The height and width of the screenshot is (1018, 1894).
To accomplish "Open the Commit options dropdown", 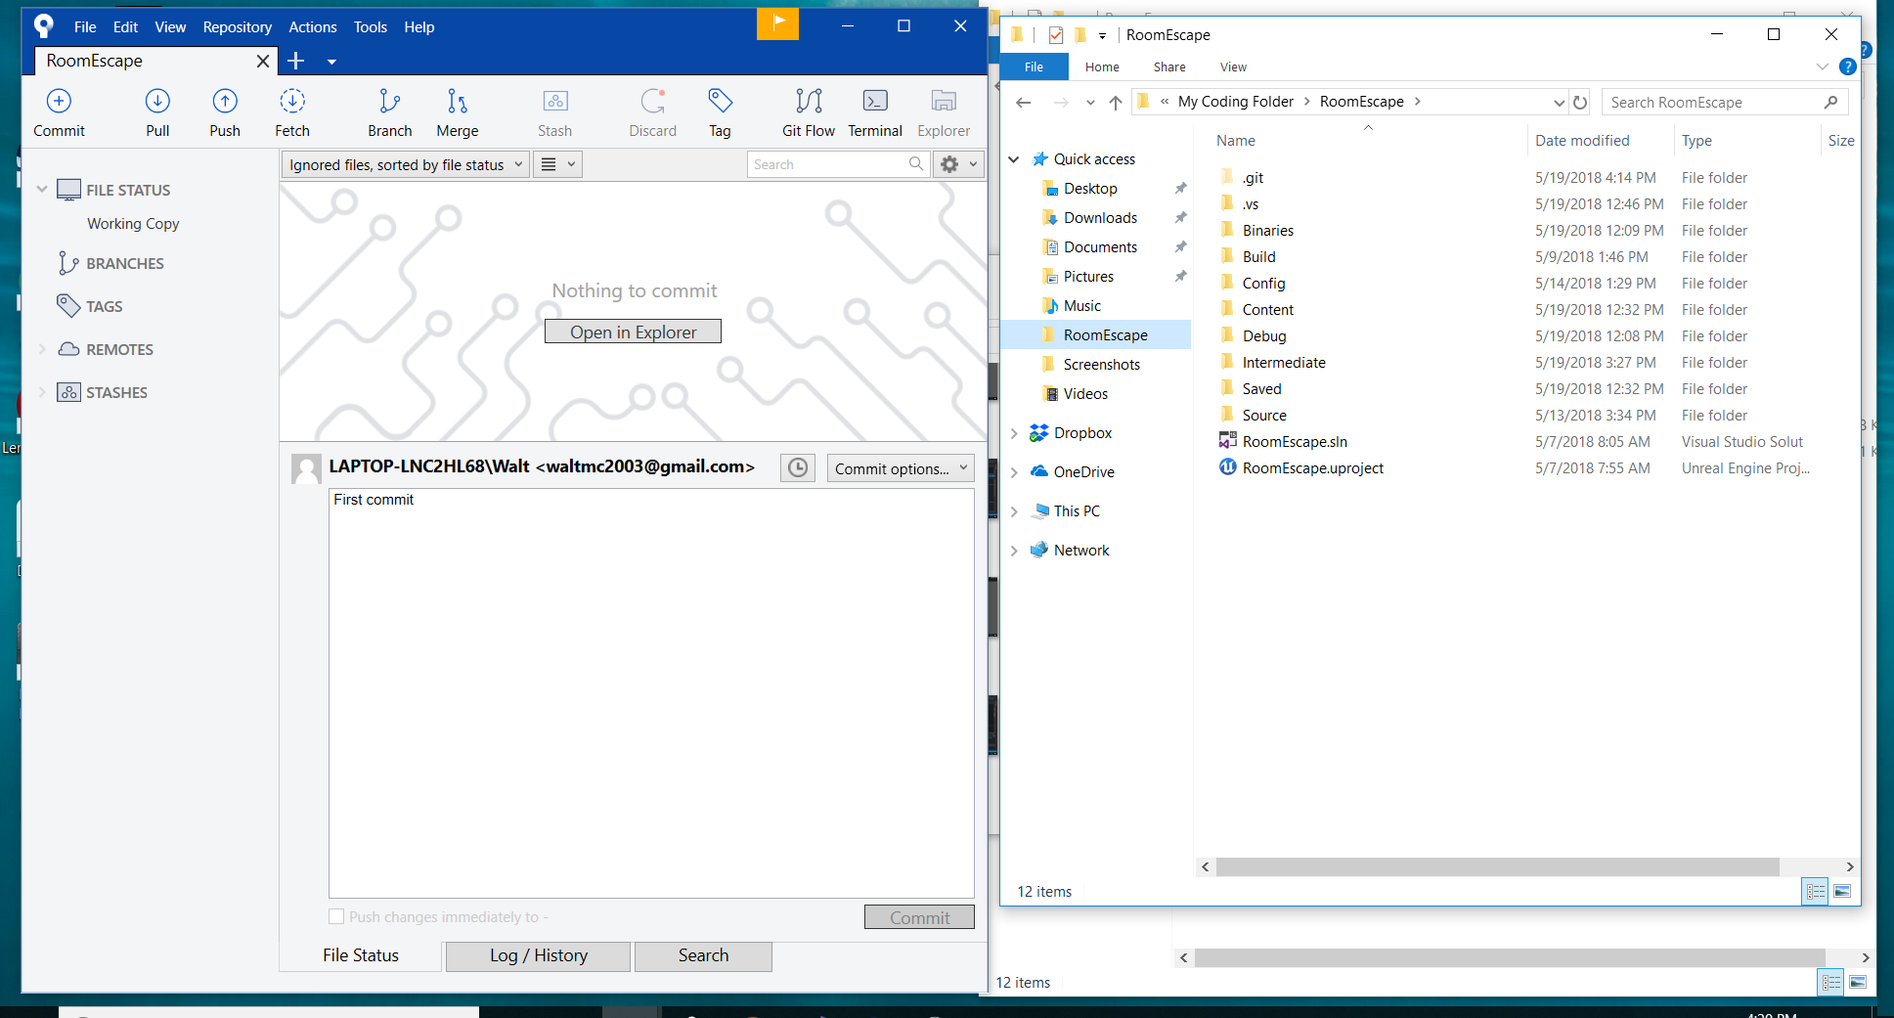I will pos(901,468).
